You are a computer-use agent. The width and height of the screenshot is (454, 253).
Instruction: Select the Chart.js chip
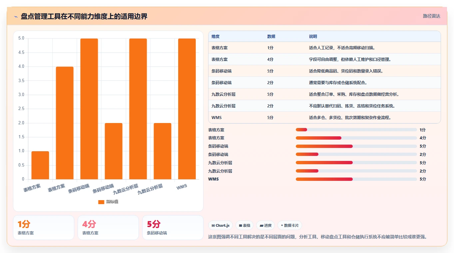pos(221,225)
